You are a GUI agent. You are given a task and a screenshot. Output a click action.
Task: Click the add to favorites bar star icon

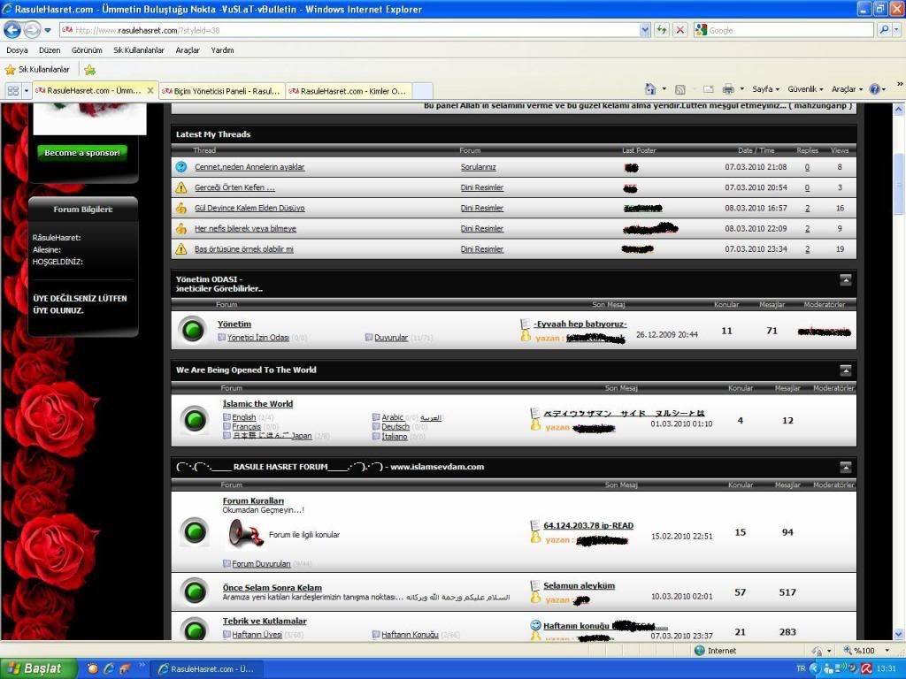click(x=89, y=69)
